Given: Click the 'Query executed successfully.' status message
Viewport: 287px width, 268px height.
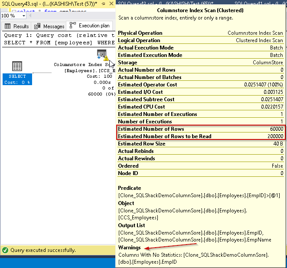Looking at the screenshot, I should [43, 250].
